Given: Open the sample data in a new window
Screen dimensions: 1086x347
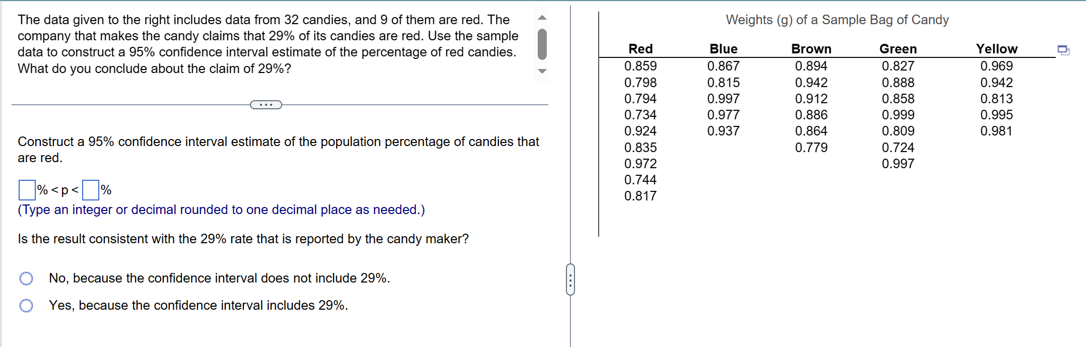Looking at the screenshot, I should coord(1064,50).
